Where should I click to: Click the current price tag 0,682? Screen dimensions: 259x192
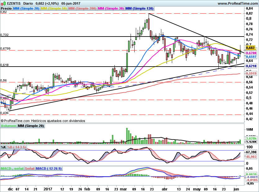250,48
